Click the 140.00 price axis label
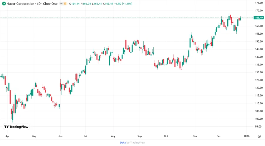The width and height of the screenshot is (265, 146). [259, 57]
